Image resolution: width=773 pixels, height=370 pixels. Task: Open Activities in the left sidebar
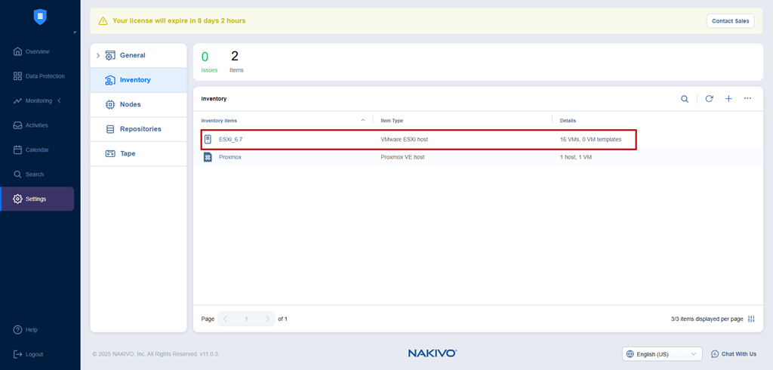[x=38, y=125]
